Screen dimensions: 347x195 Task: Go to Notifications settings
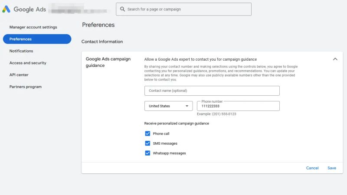pos(21,51)
